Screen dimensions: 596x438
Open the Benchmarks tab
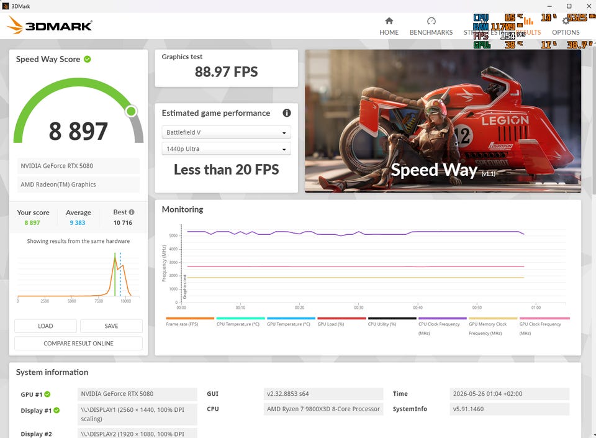431,26
